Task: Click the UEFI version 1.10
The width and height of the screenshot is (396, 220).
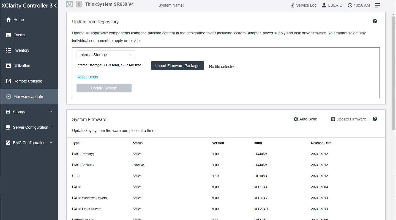Action: tap(215, 176)
